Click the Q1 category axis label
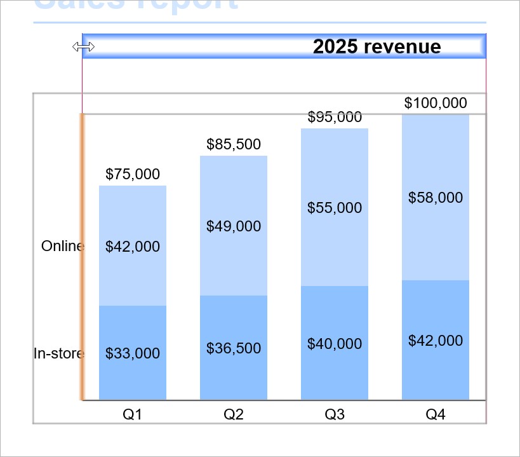 [132, 414]
